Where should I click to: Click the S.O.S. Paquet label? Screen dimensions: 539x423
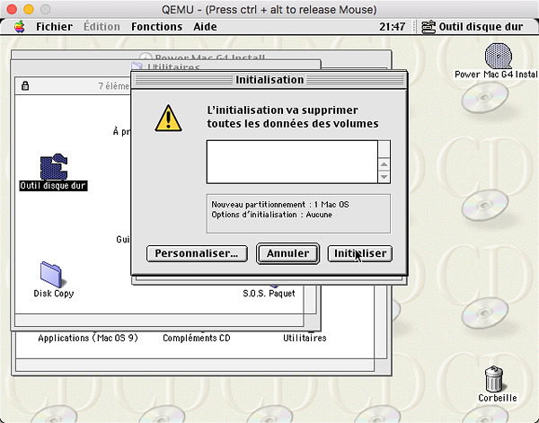[x=269, y=293]
